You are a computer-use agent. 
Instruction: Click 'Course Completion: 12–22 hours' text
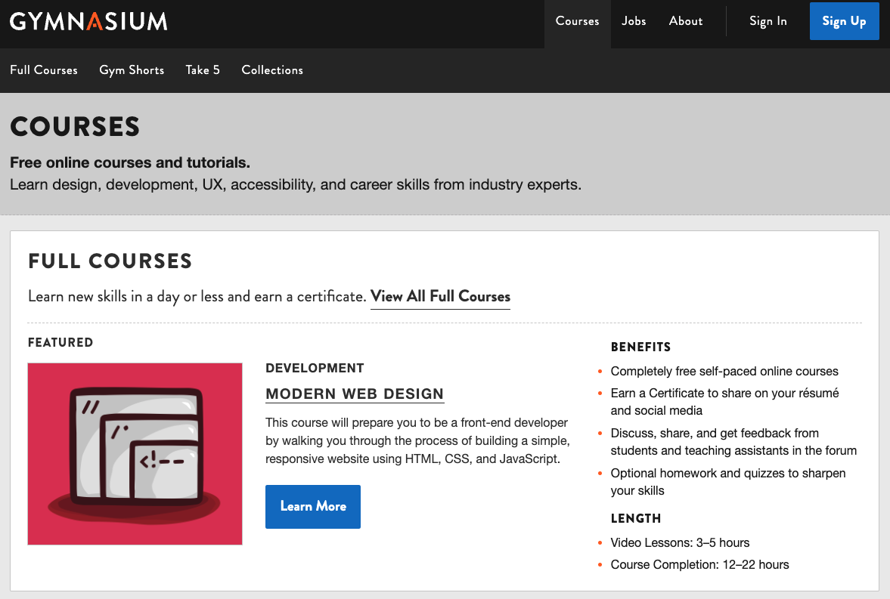[700, 565]
